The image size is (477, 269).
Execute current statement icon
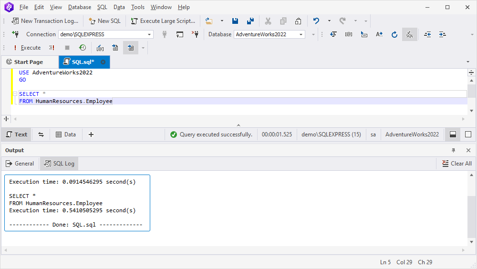tap(52, 48)
